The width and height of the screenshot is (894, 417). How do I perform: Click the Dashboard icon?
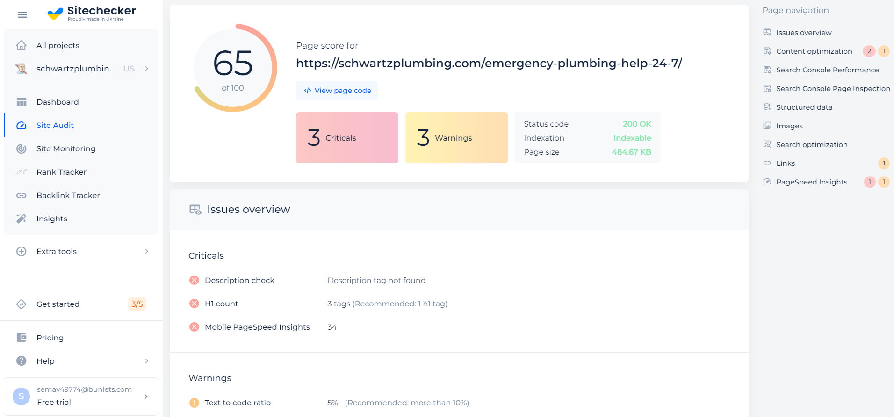coord(22,102)
